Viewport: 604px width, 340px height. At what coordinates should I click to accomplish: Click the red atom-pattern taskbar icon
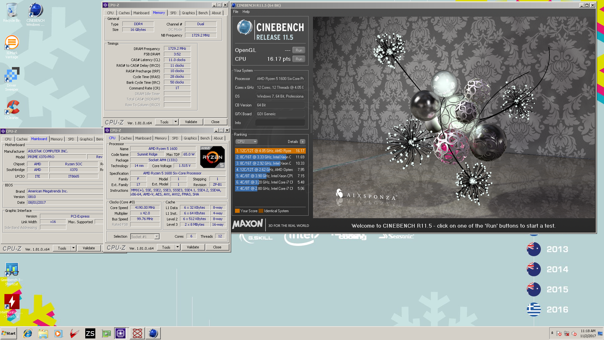click(137, 333)
